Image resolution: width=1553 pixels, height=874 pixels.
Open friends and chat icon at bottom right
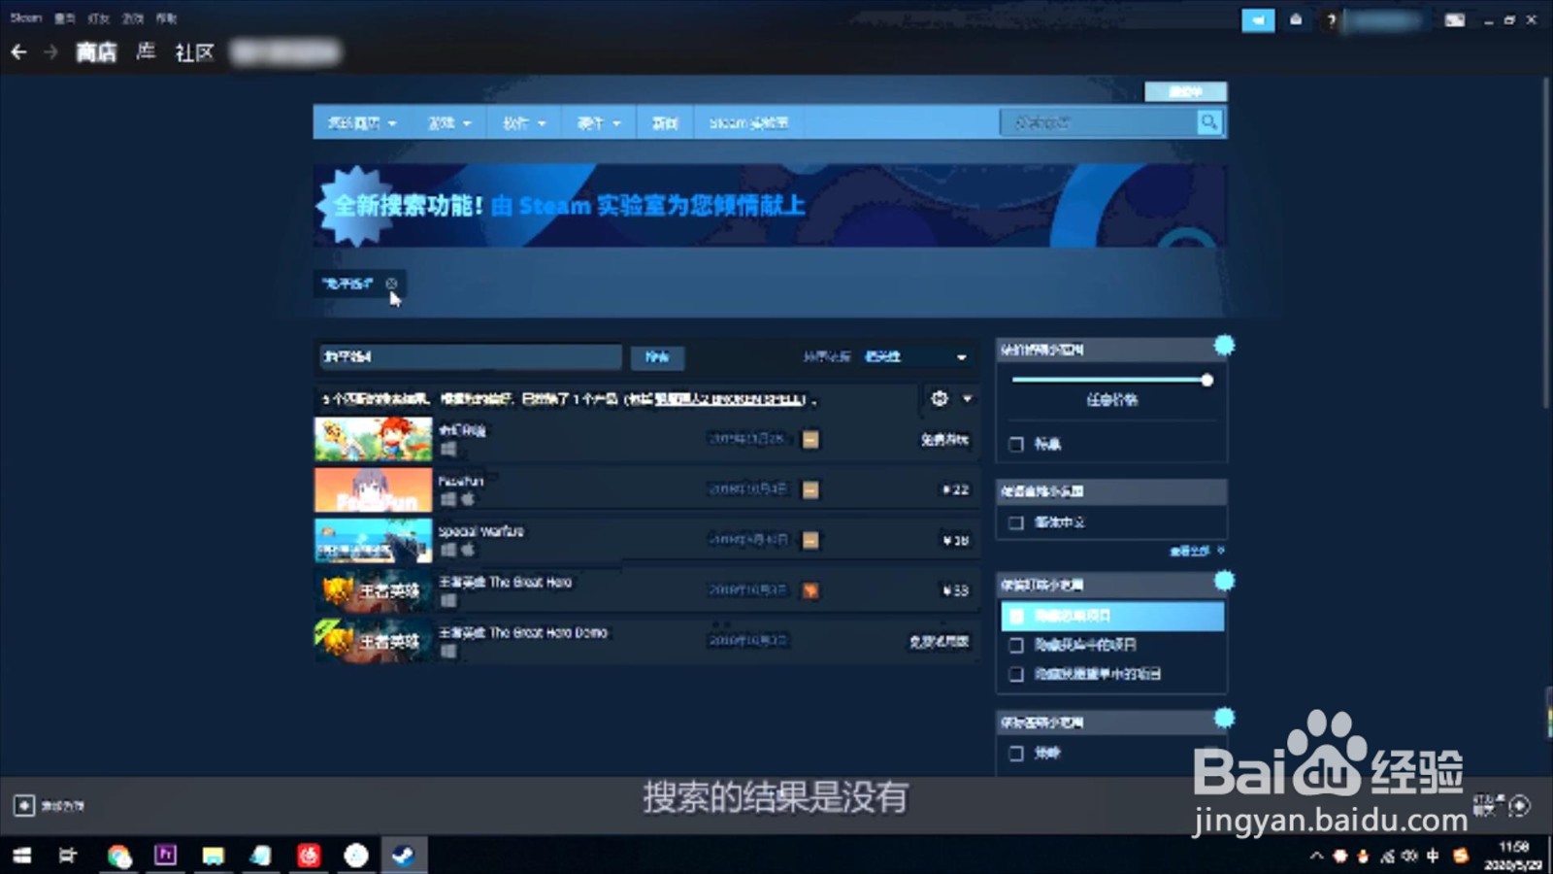click(x=1520, y=805)
